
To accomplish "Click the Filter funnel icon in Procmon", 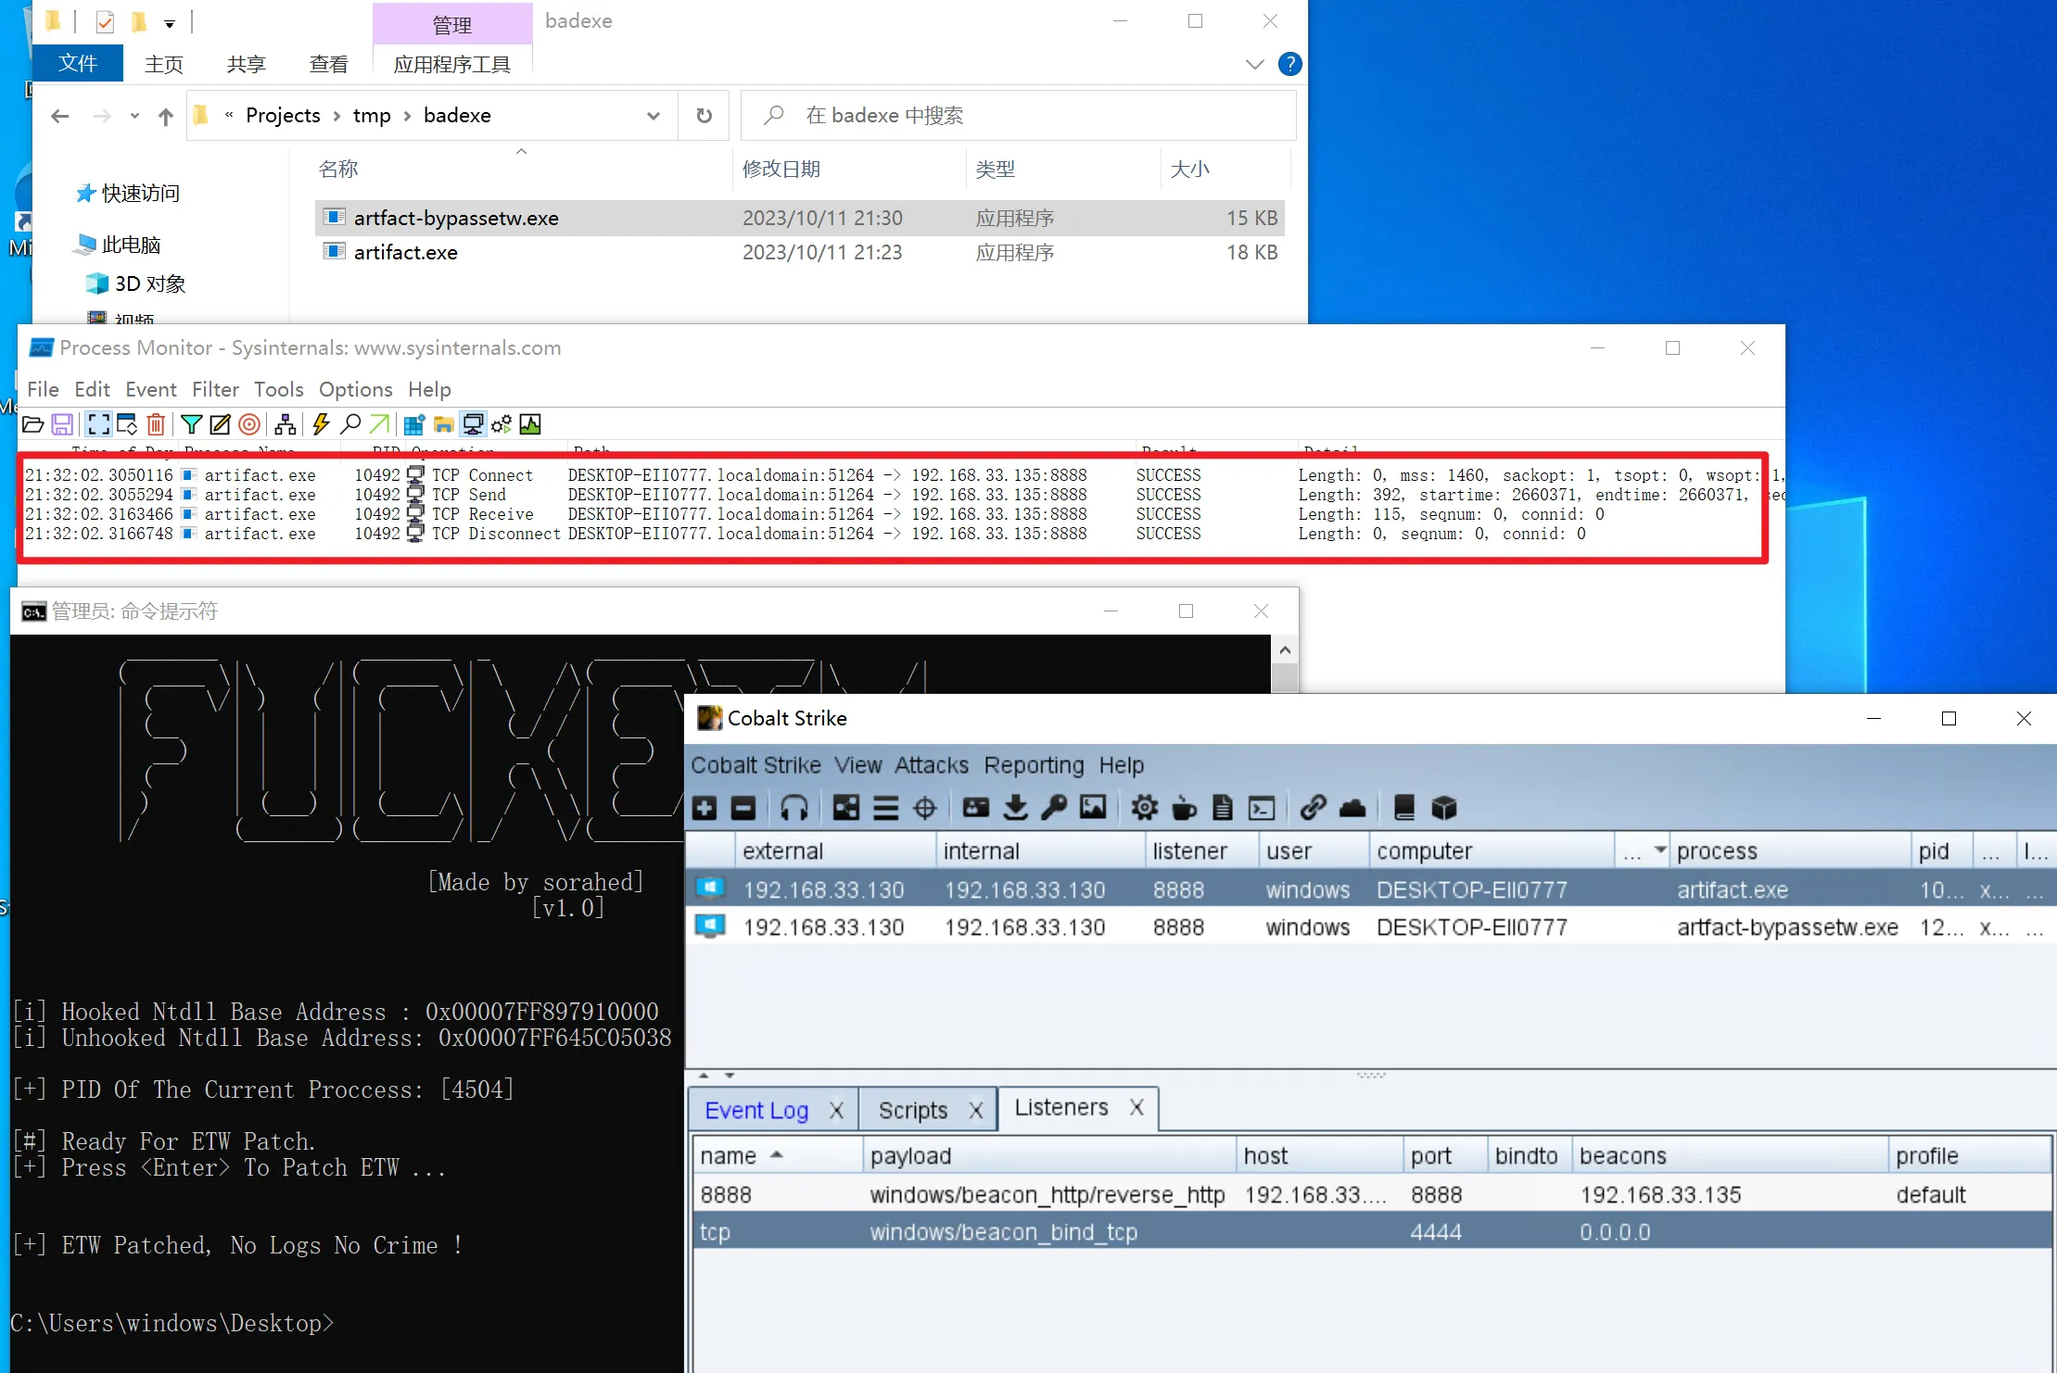I will click(191, 424).
